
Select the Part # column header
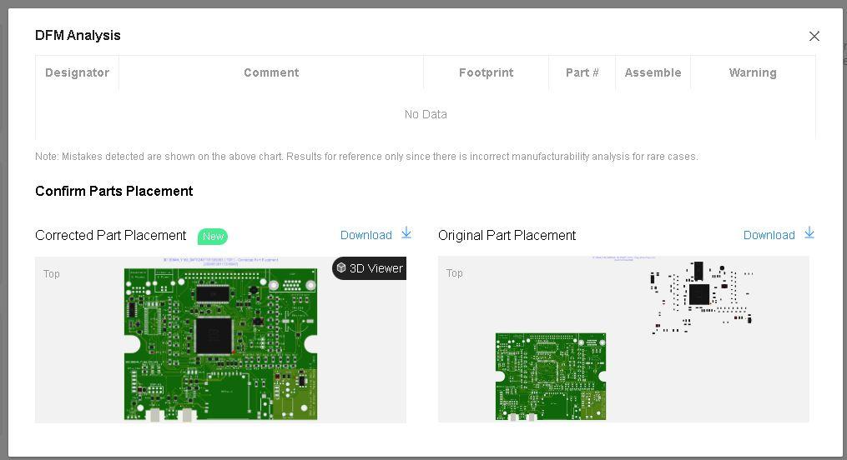(582, 72)
